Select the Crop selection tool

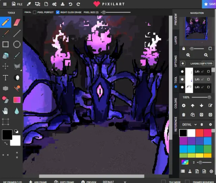point(6,122)
